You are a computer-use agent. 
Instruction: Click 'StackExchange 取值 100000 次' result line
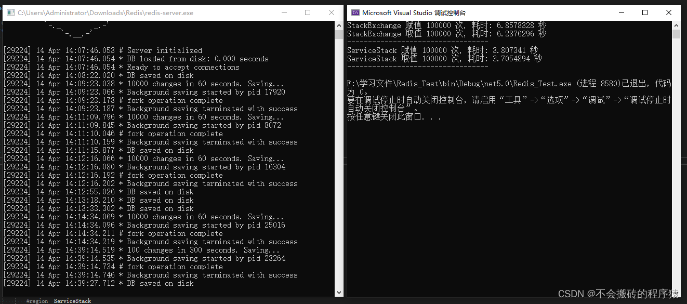[446, 33]
